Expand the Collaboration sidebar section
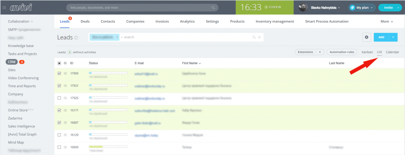This screenshot has width=405, height=155. pyautogui.click(x=21, y=21)
